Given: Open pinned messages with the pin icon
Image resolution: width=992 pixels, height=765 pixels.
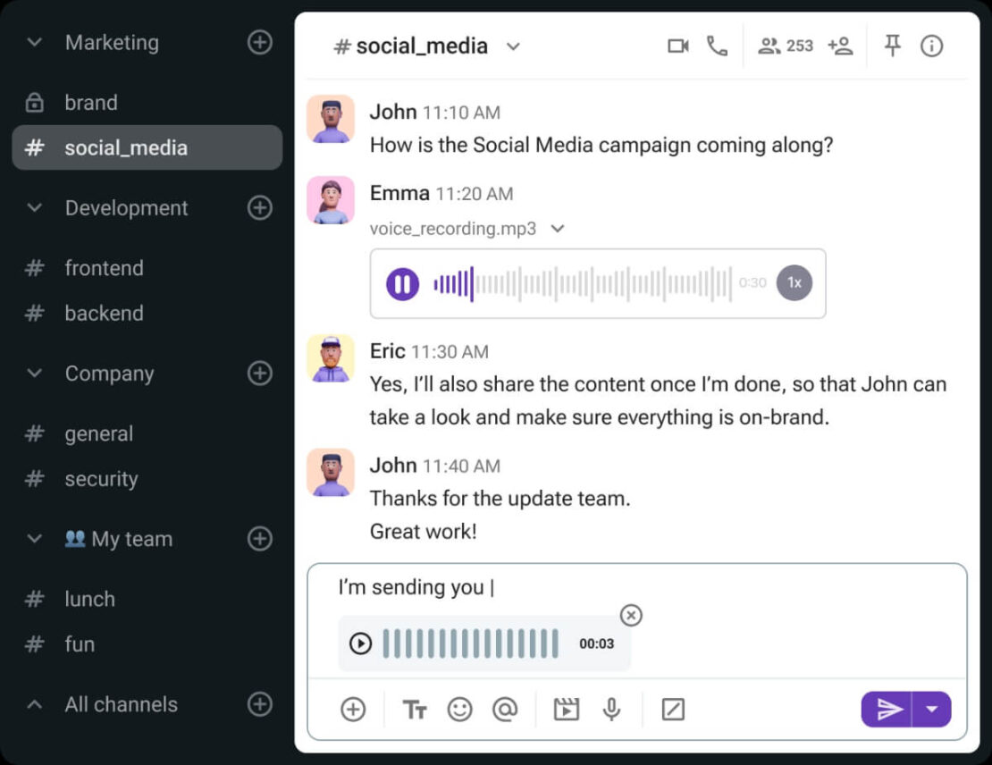Looking at the screenshot, I should click(x=892, y=46).
